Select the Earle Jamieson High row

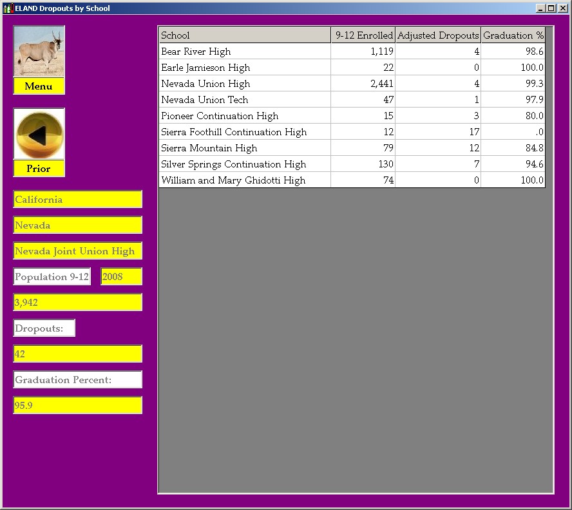tap(352, 68)
